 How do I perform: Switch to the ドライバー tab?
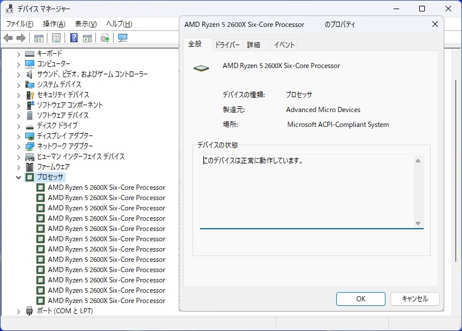[227, 45]
